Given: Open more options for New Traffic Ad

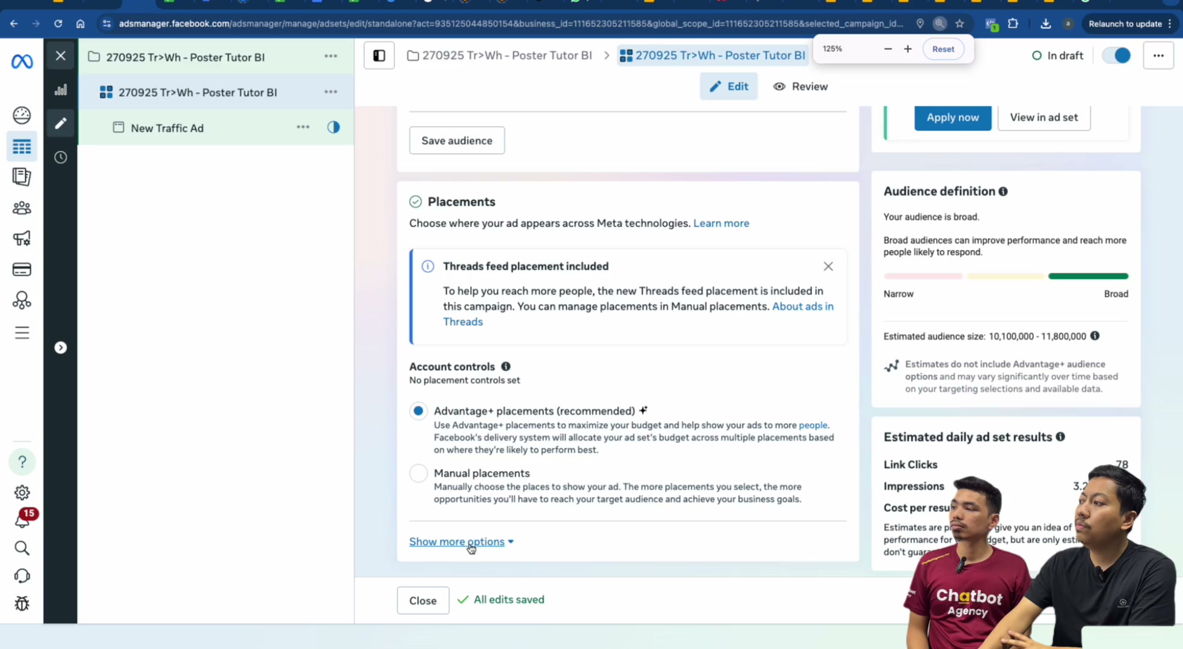Looking at the screenshot, I should (x=303, y=127).
